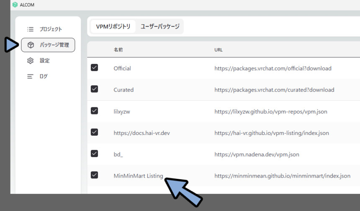Click the bd_ repository name

(x=118, y=155)
